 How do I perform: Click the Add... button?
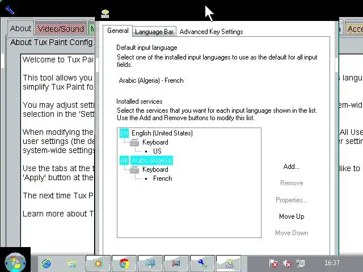point(291,167)
